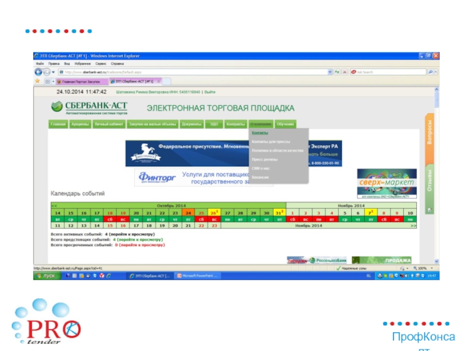Screen dimensions: 469x351
Task: Select yellow date 26 in October
Action: pyautogui.click(x=214, y=213)
